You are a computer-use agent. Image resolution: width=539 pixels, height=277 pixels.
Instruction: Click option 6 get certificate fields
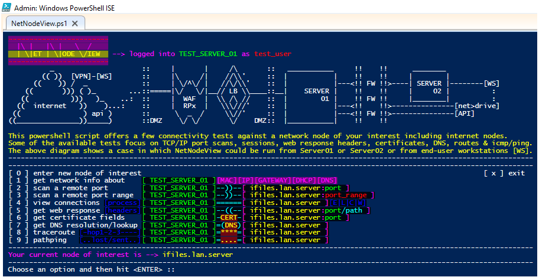[x=67, y=217]
